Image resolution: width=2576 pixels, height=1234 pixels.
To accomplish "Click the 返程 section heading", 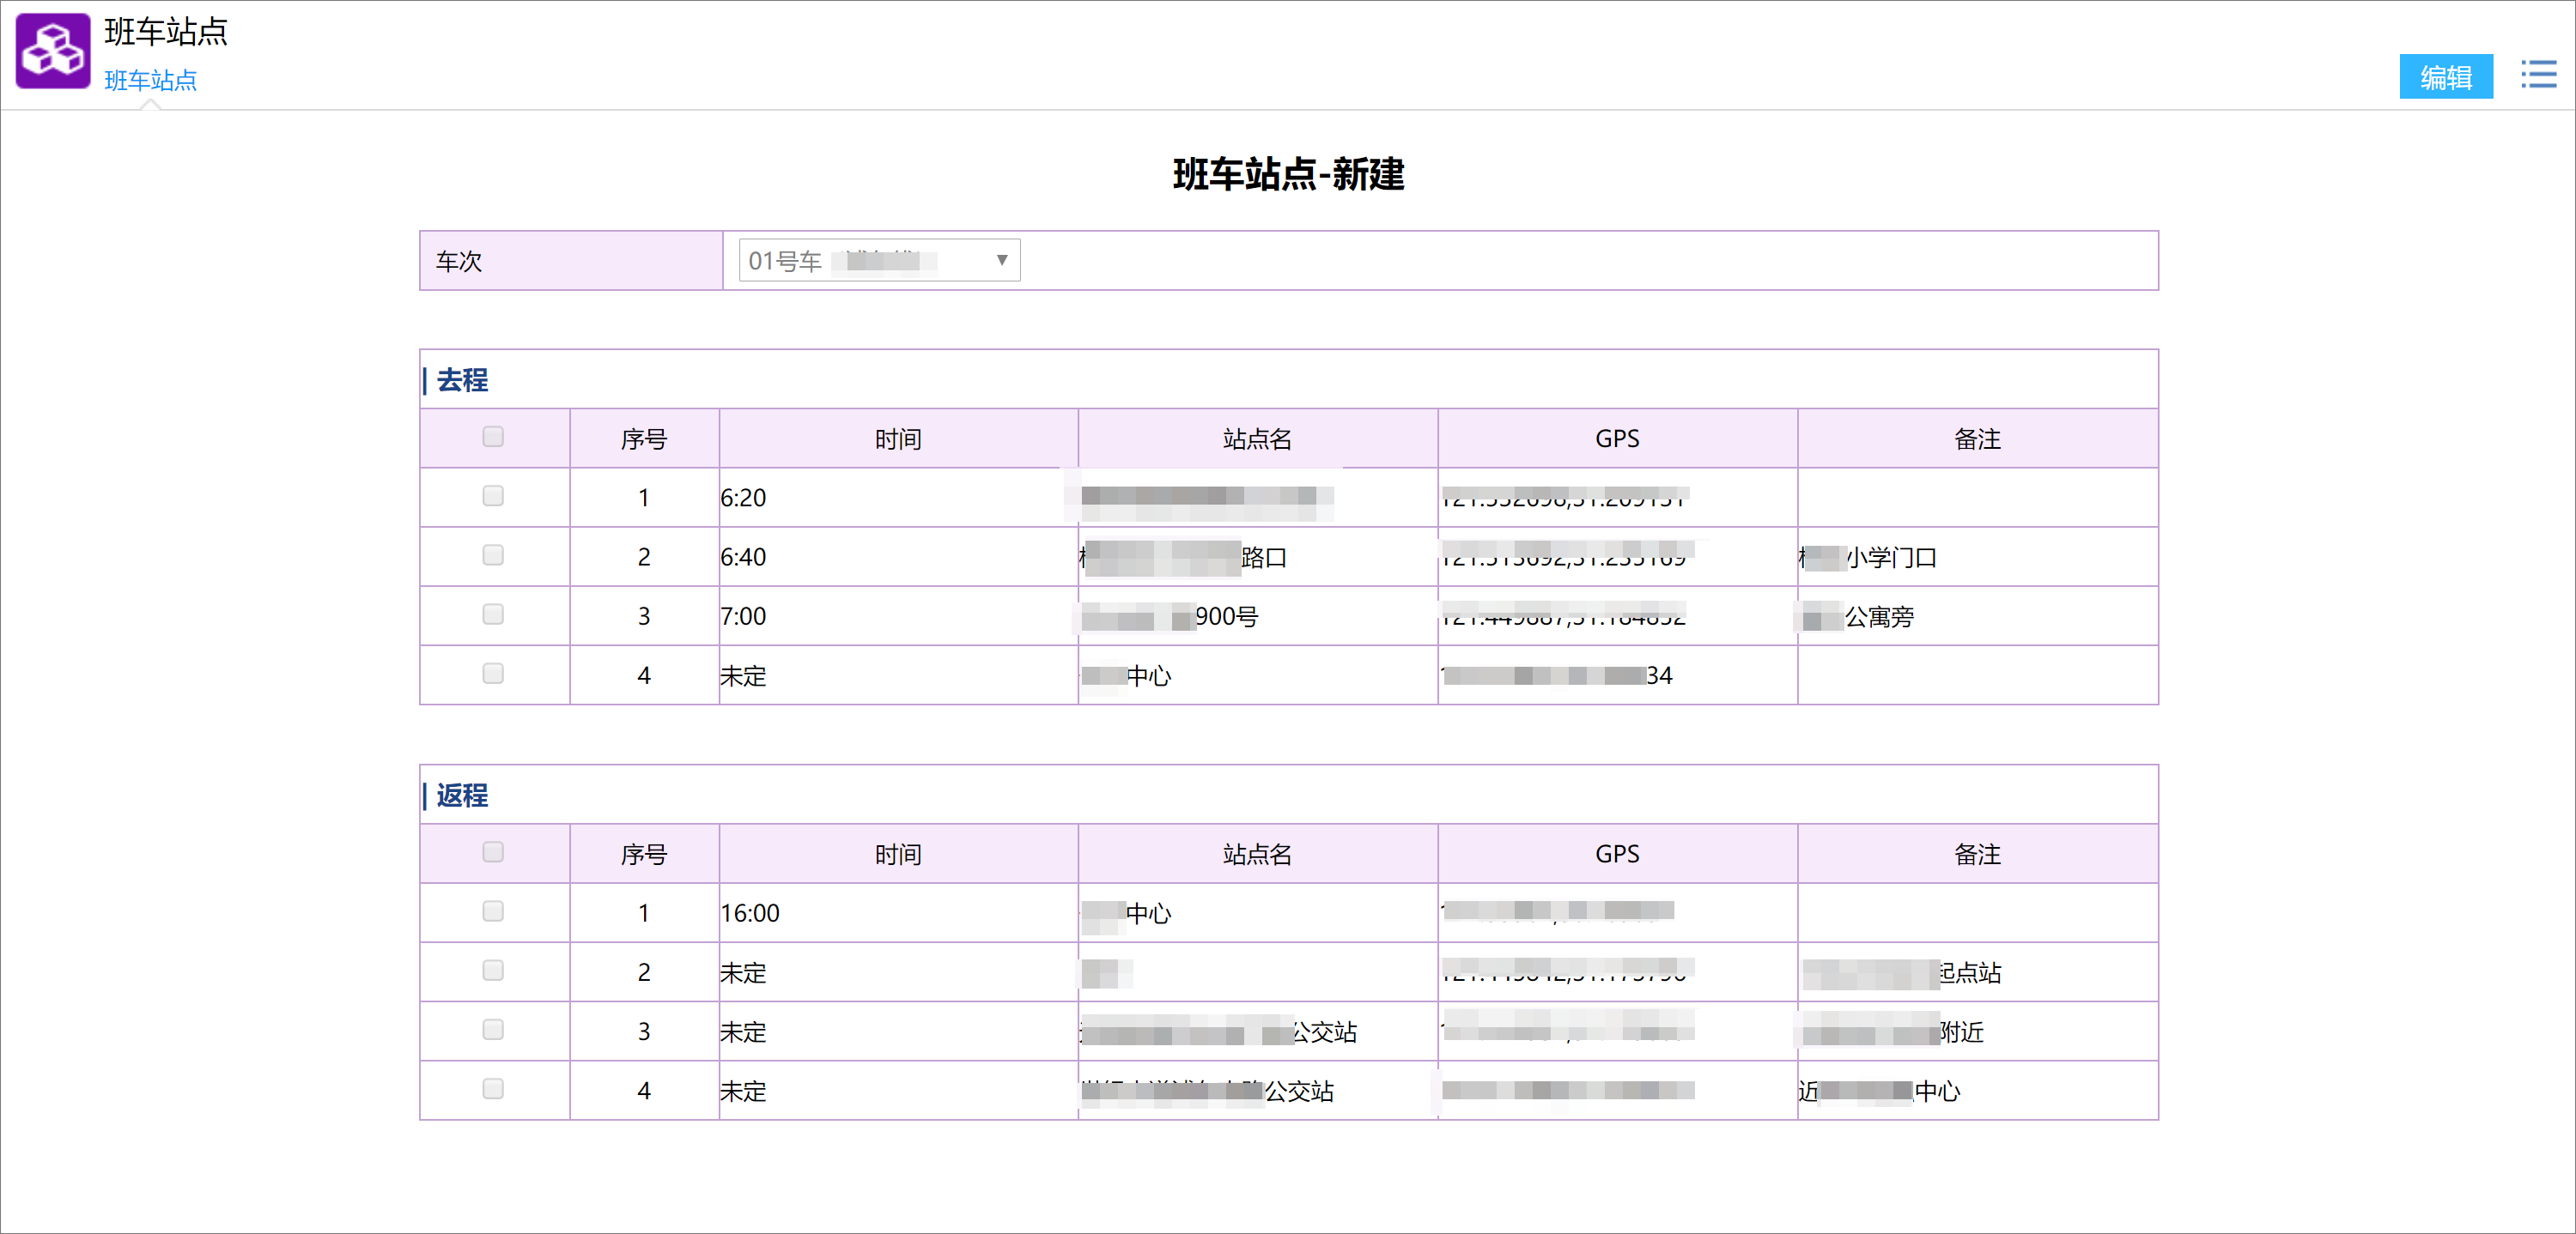I will [461, 795].
